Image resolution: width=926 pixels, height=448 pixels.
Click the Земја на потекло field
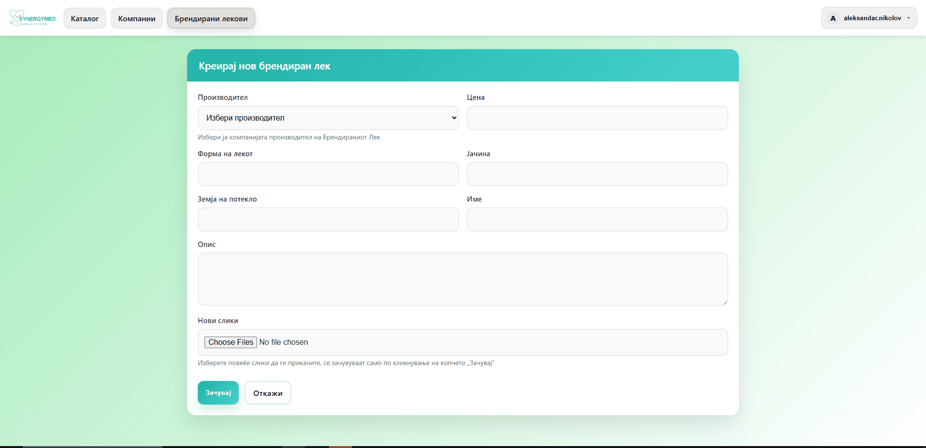point(328,219)
